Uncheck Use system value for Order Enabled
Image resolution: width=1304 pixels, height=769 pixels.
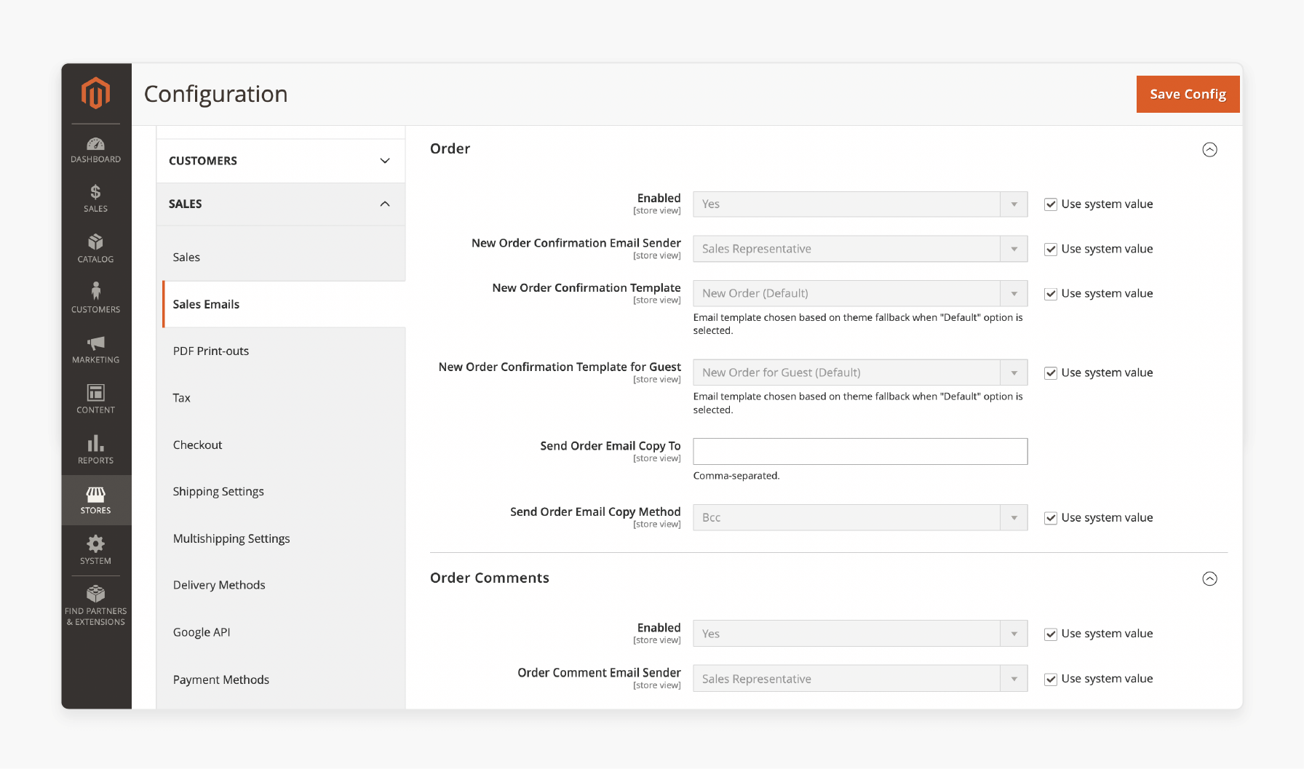[1050, 204]
